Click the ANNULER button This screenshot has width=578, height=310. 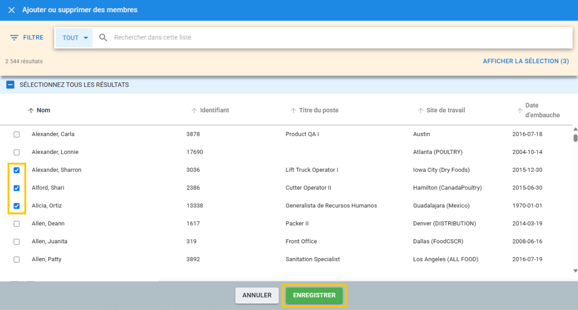pyautogui.click(x=257, y=295)
